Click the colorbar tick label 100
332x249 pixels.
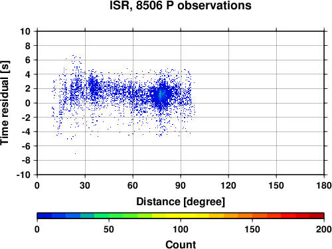(x=181, y=229)
